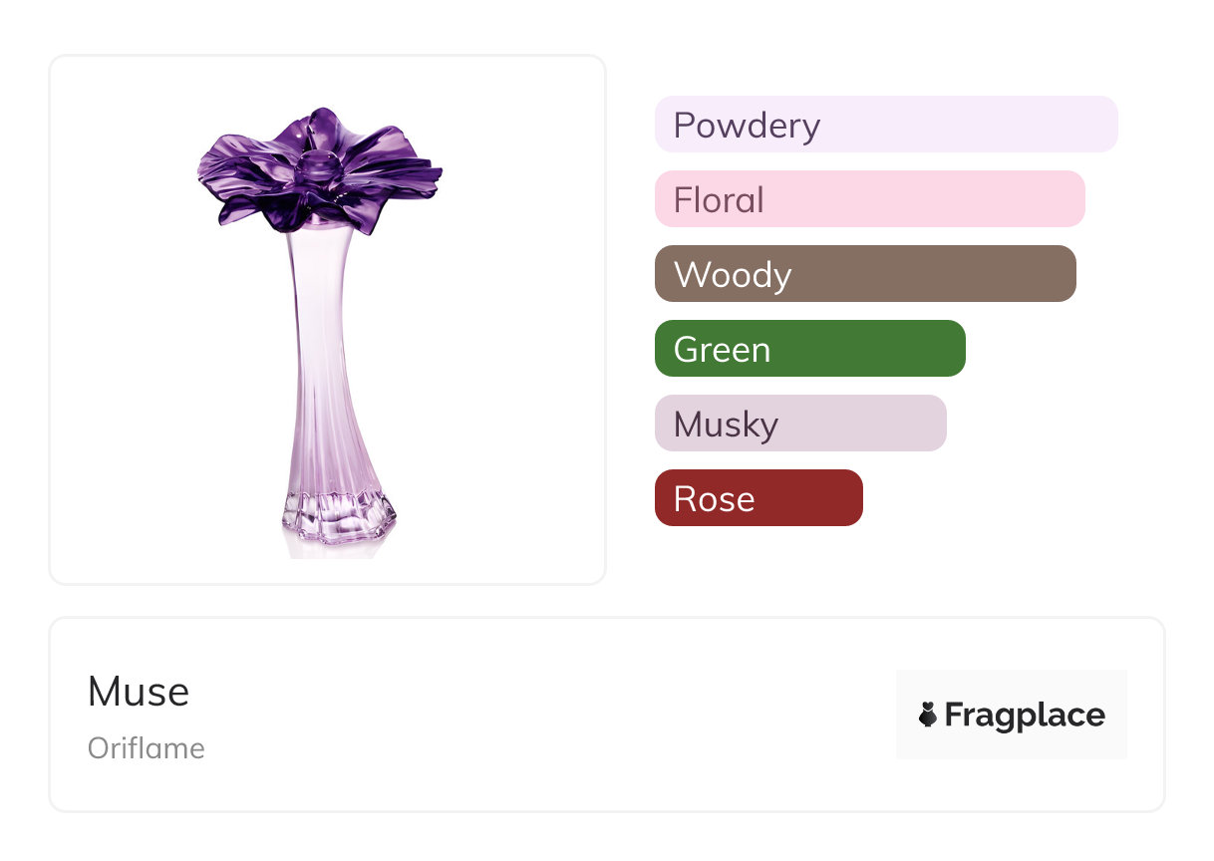The width and height of the screenshot is (1214, 861).
Task: Click the 'Musky' text label
Action: coord(726,425)
